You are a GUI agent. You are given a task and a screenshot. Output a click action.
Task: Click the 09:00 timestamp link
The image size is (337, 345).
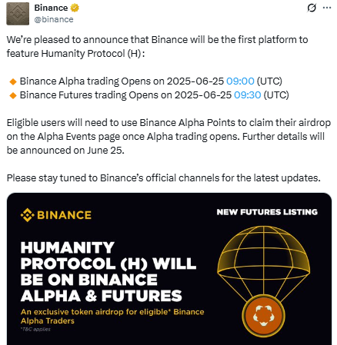coord(240,81)
